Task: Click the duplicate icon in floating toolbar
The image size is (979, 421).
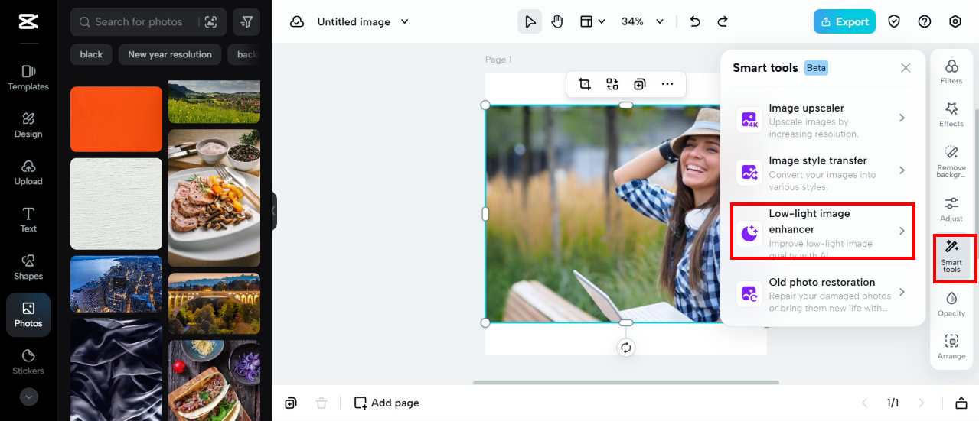Action: click(x=640, y=84)
